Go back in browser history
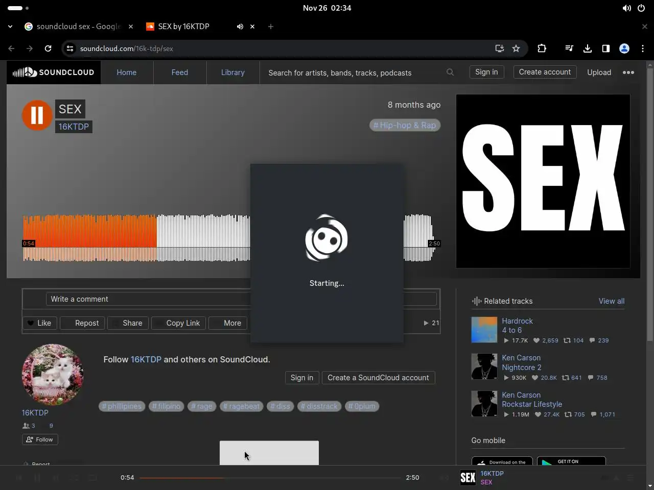 [x=11, y=48]
